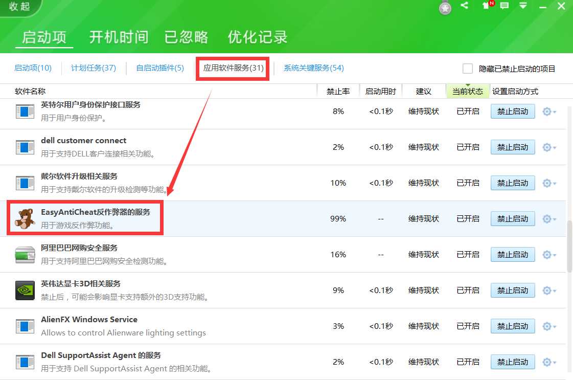Select 自启动插件(5) sub-tab
573x380 pixels.
[x=160, y=68]
